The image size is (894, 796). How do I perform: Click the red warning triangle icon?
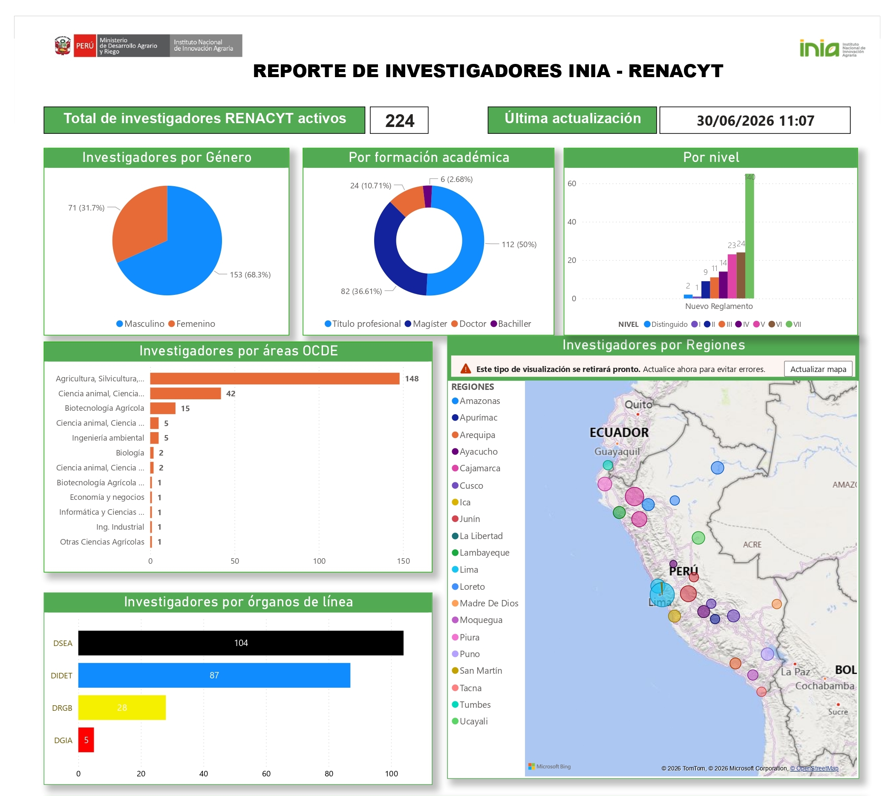point(466,369)
